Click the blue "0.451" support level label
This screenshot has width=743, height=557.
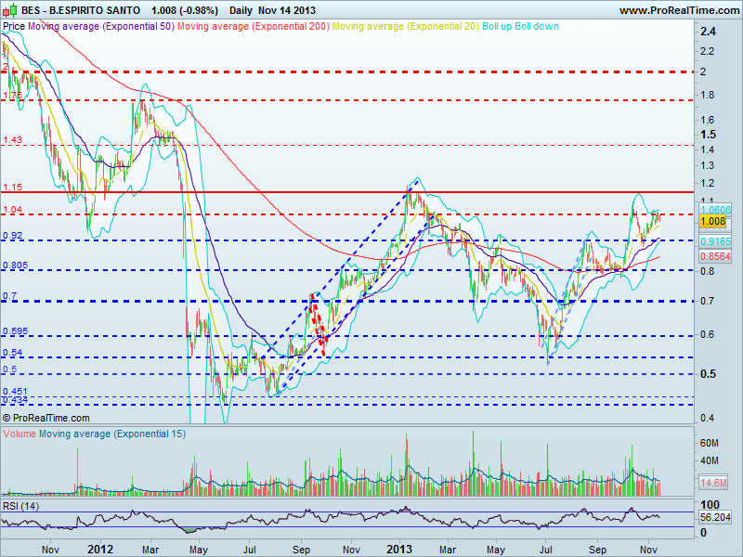15,391
